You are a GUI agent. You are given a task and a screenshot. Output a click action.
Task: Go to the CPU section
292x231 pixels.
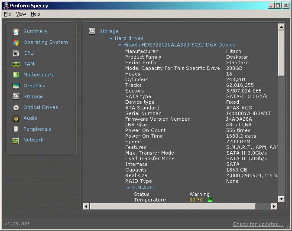click(29, 53)
